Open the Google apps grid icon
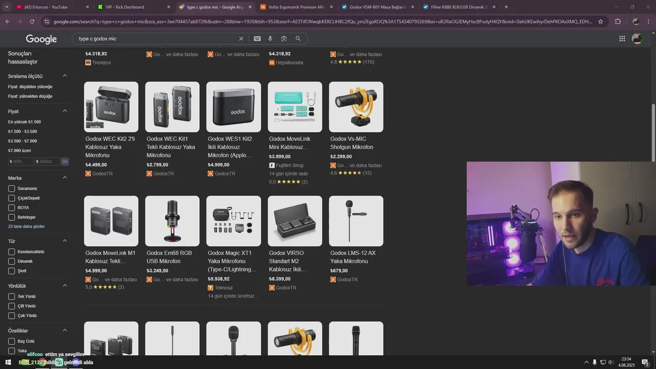Image resolution: width=656 pixels, height=369 pixels. (622, 38)
